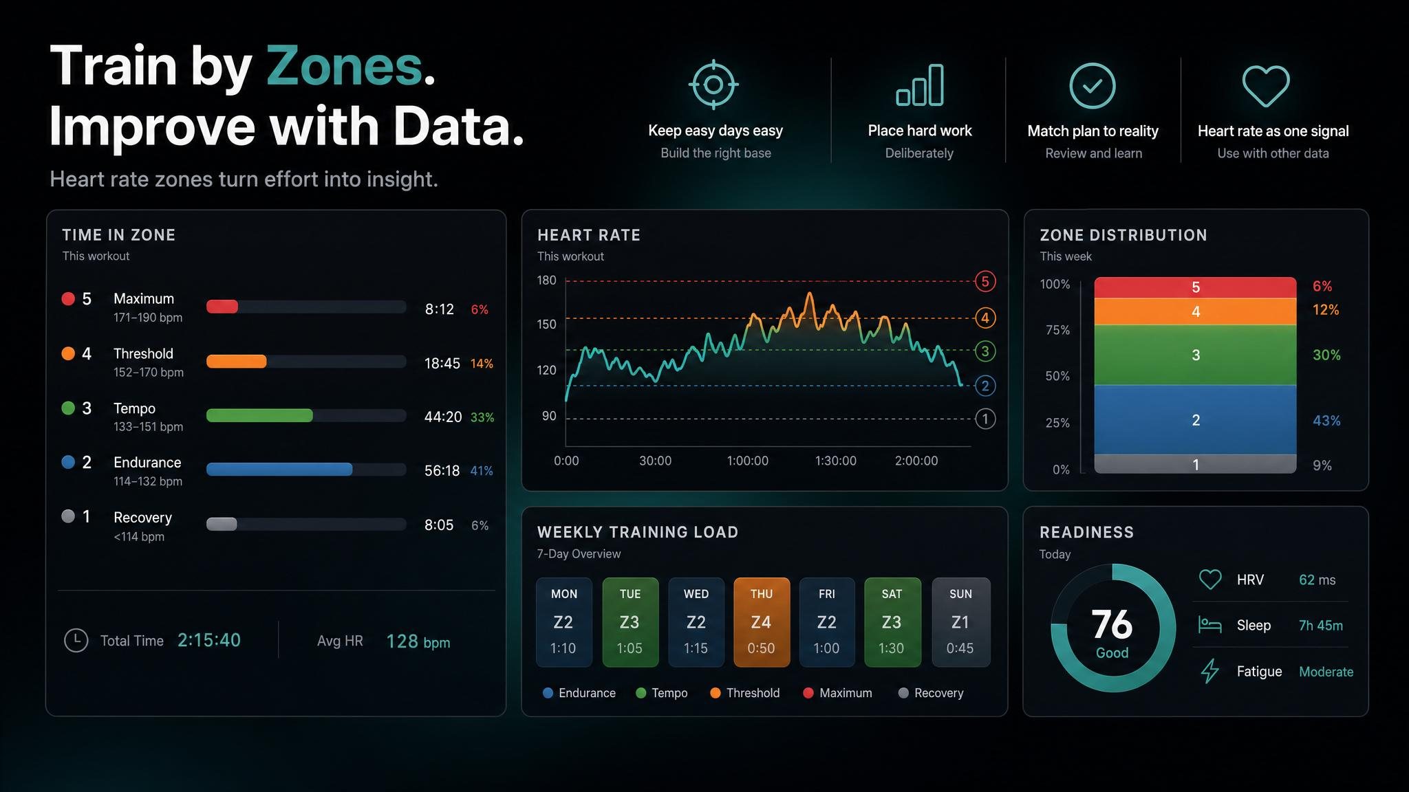Click the clock icon beside Total Time
Image resolution: width=1409 pixels, height=792 pixels.
76,640
